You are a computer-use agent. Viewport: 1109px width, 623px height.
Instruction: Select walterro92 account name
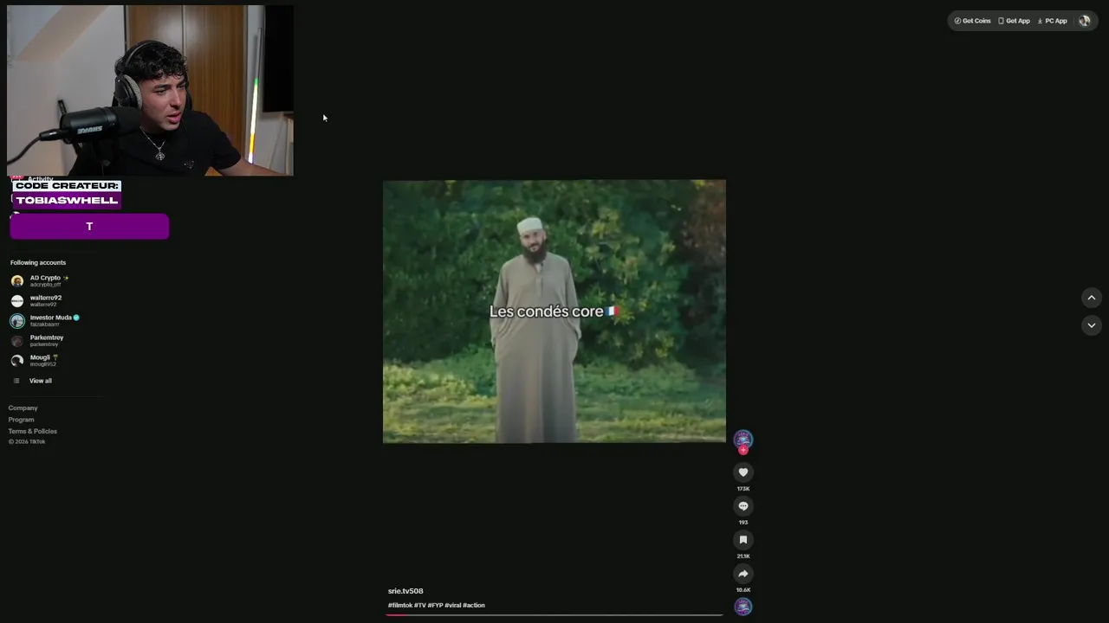click(x=46, y=298)
